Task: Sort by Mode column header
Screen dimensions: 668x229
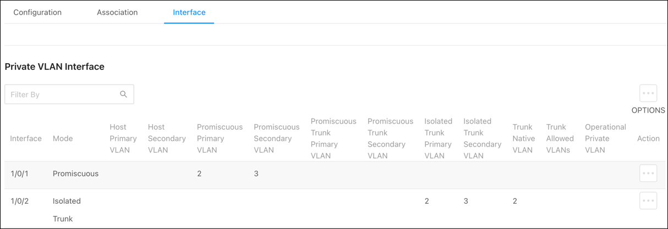Action: [63, 138]
